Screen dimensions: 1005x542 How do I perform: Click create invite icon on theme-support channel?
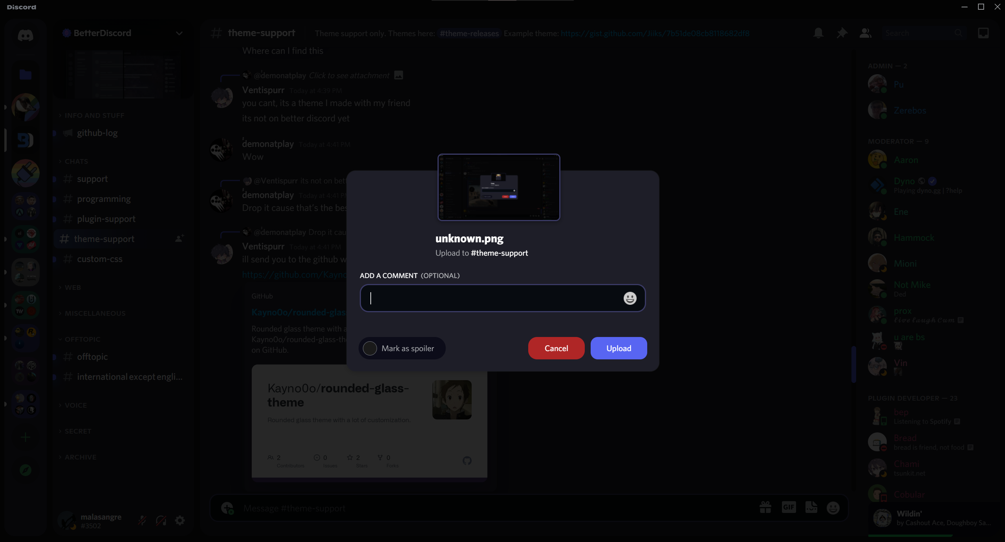(x=179, y=238)
